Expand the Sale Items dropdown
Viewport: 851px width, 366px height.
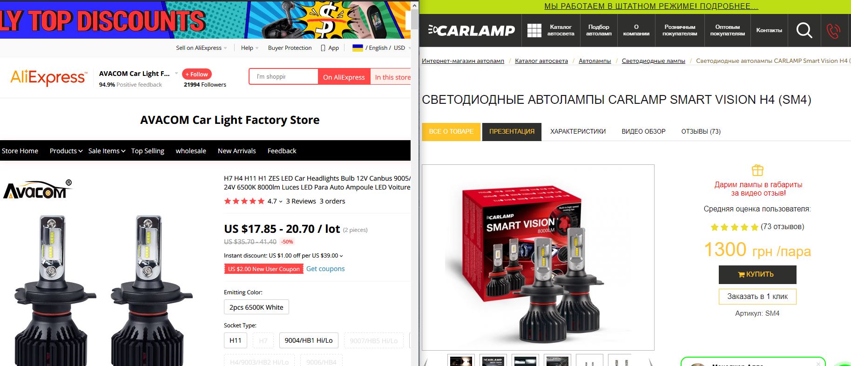[107, 151]
